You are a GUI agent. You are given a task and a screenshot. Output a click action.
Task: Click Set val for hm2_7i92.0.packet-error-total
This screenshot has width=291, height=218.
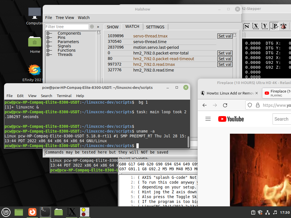coord(225,53)
